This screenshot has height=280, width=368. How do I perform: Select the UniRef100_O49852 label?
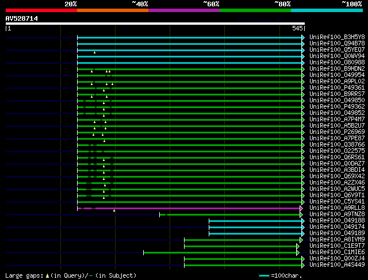[337, 113]
